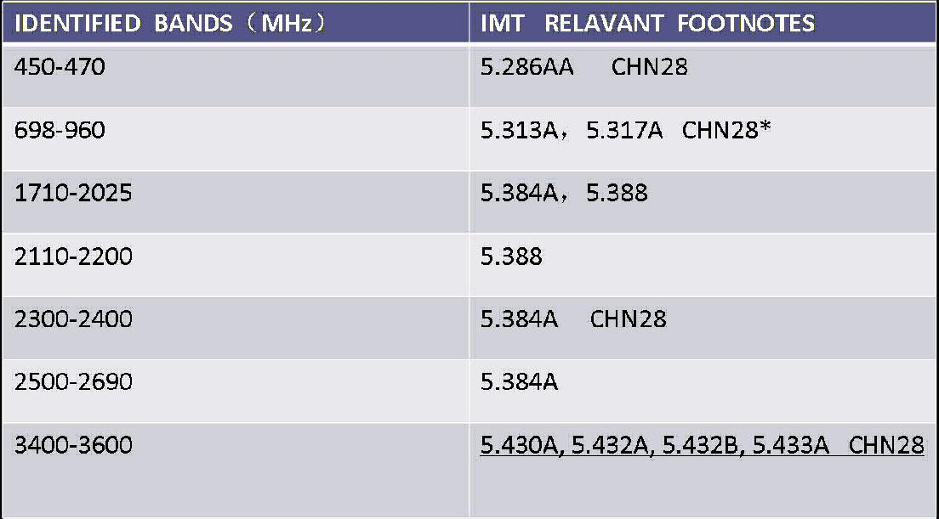Click the IDENTIFIED BANDS (MHz) header cell
The image size is (939, 519).
point(236,23)
